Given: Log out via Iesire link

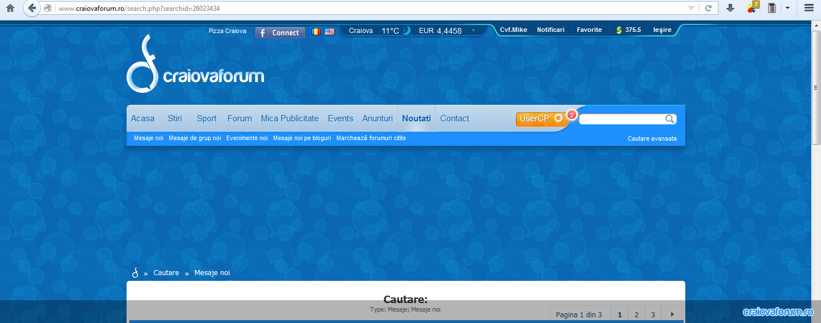Looking at the screenshot, I should pos(662,30).
